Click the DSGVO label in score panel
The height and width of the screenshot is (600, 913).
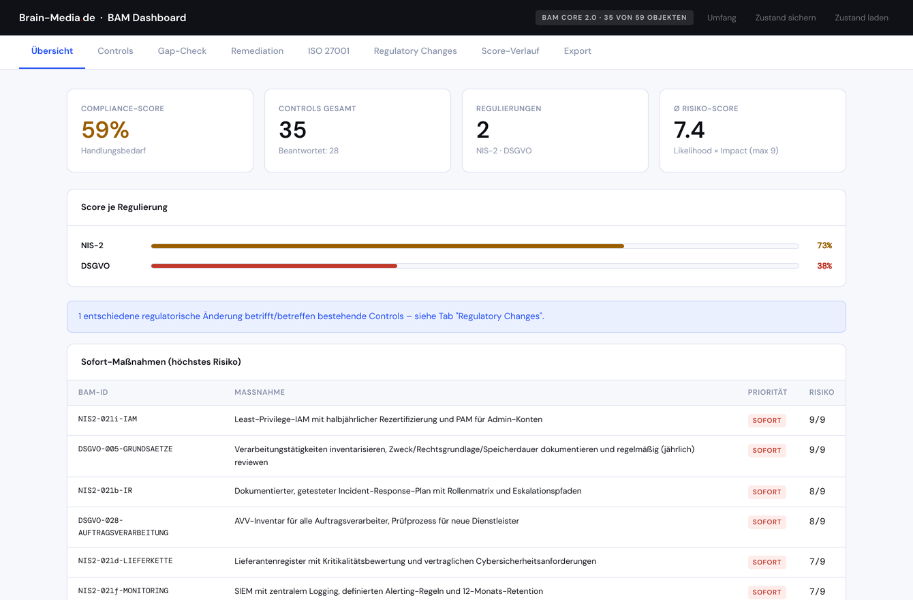(95, 266)
